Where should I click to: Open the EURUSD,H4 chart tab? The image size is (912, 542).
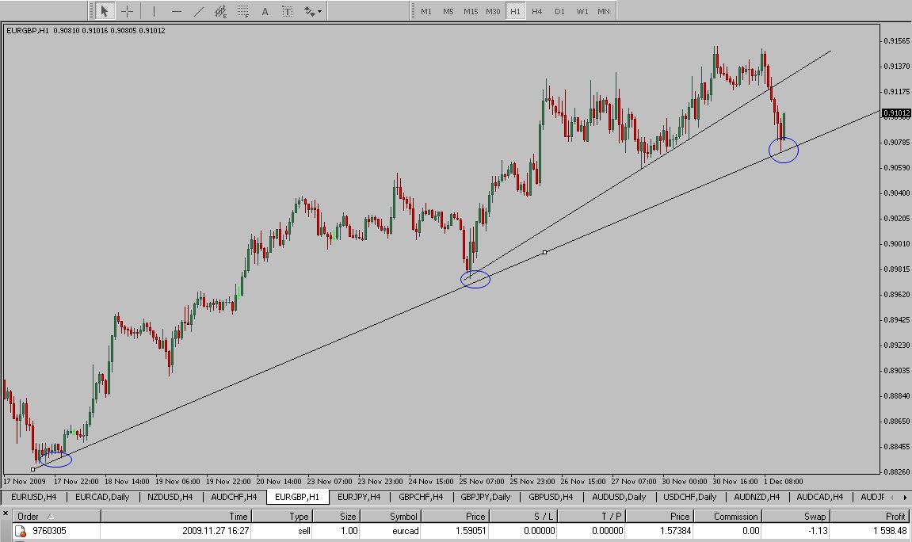coord(33,497)
